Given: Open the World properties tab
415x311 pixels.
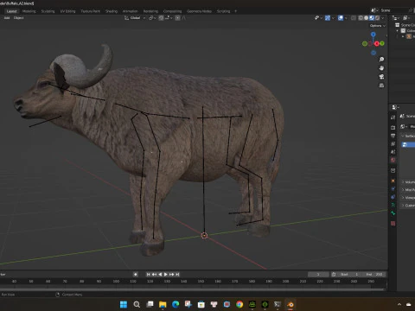Looking at the screenshot, I should coord(393,160).
